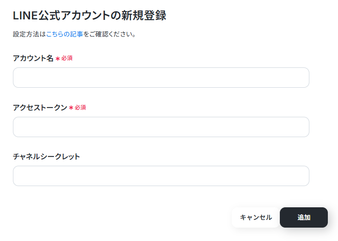Viewport: 338px width, 241px height.
Task: Select the チャネルシークレット field label
Action: point(46,157)
